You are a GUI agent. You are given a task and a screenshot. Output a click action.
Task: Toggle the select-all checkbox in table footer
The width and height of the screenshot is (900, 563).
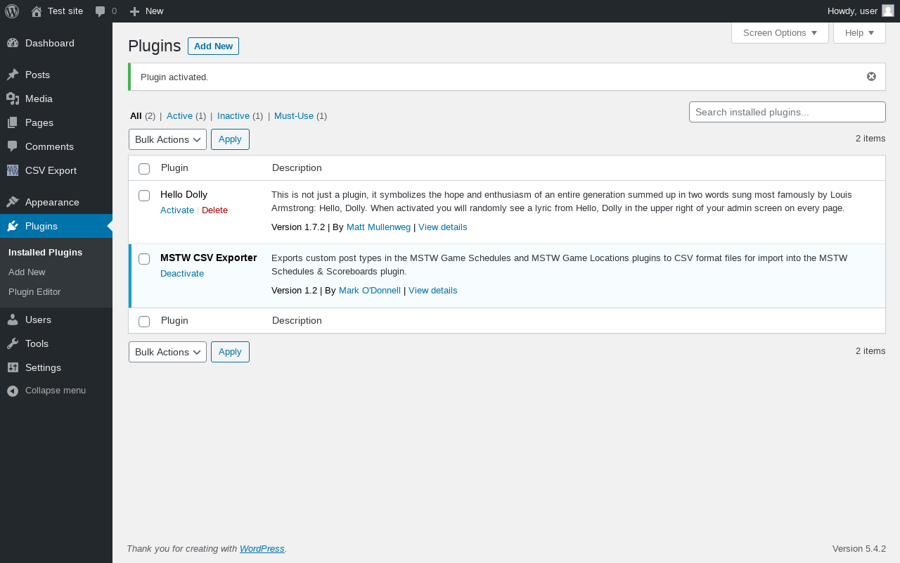click(x=144, y=321)
